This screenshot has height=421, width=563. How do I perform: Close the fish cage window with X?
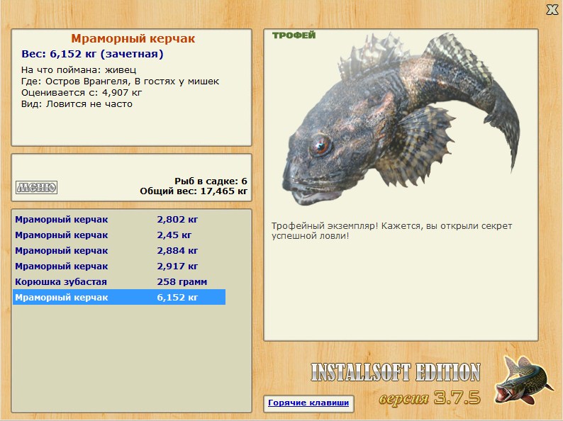(x=552, y=9)
